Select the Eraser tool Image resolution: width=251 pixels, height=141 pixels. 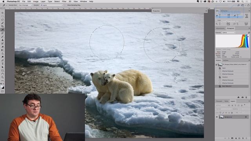click(2, 47)
